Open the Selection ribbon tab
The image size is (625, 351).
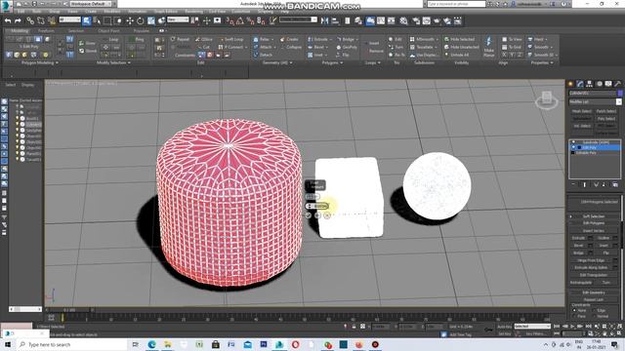click(x=76, y=30)
